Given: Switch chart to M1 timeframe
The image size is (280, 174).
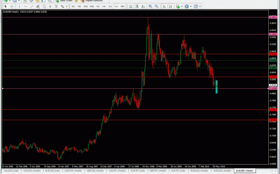Looking at the screenshot, I should [73, 6].
